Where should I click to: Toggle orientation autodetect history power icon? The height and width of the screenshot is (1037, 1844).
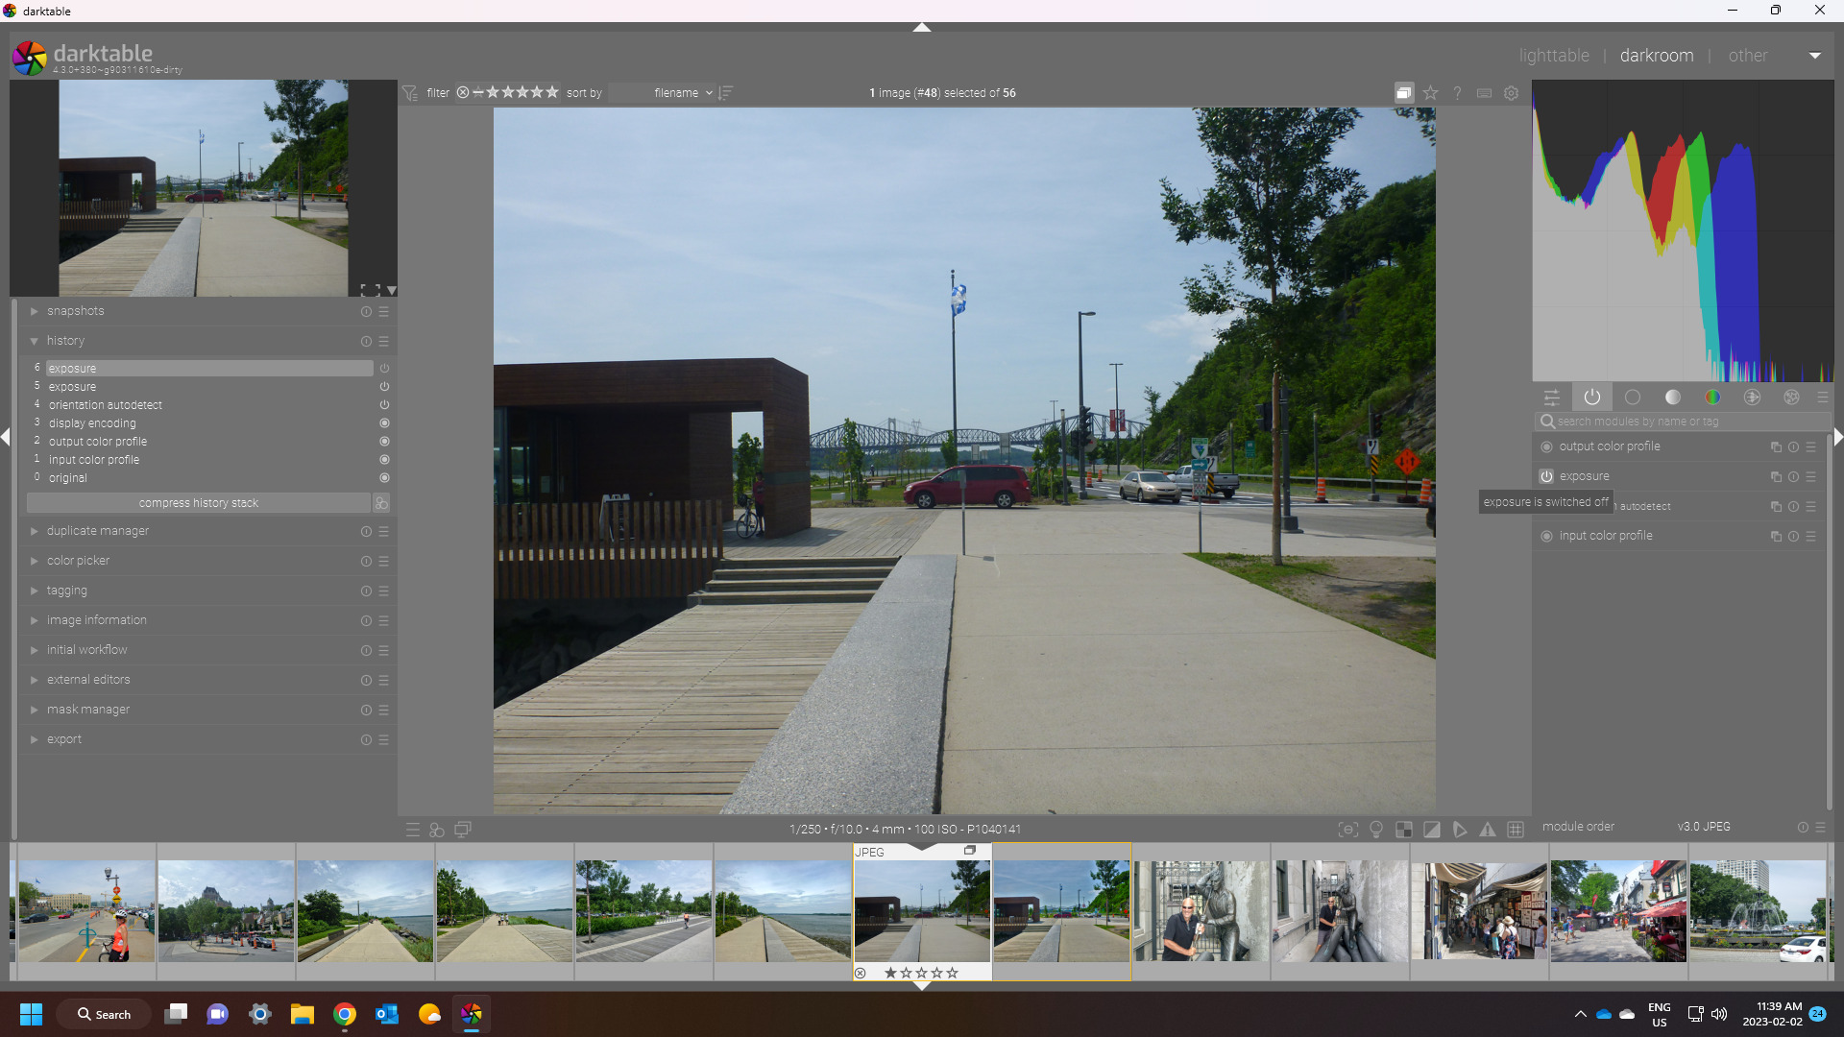coord(384,405)
